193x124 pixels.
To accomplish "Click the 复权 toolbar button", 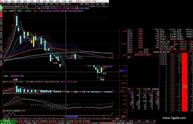I will click(82, 4).
